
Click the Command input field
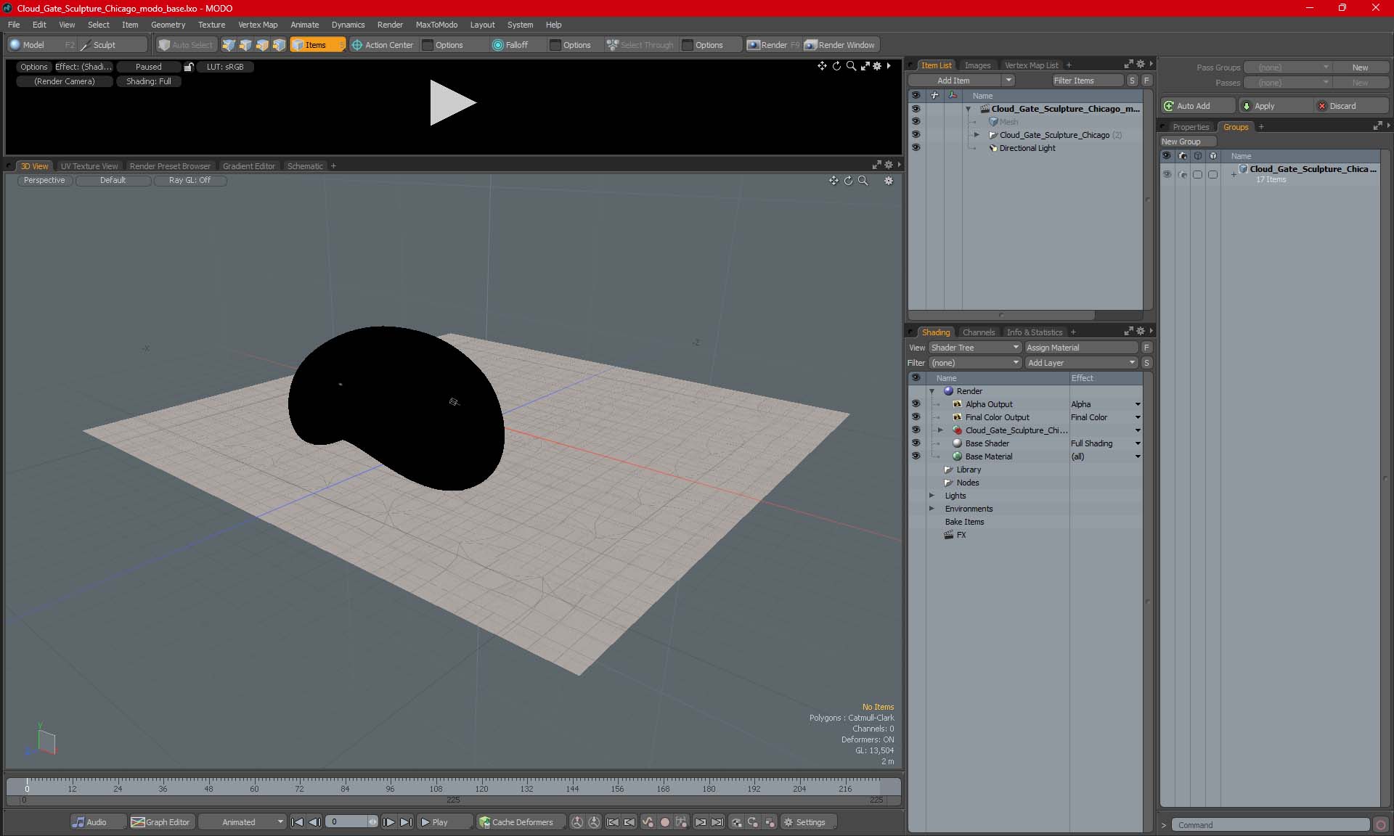coord(1271,825)
